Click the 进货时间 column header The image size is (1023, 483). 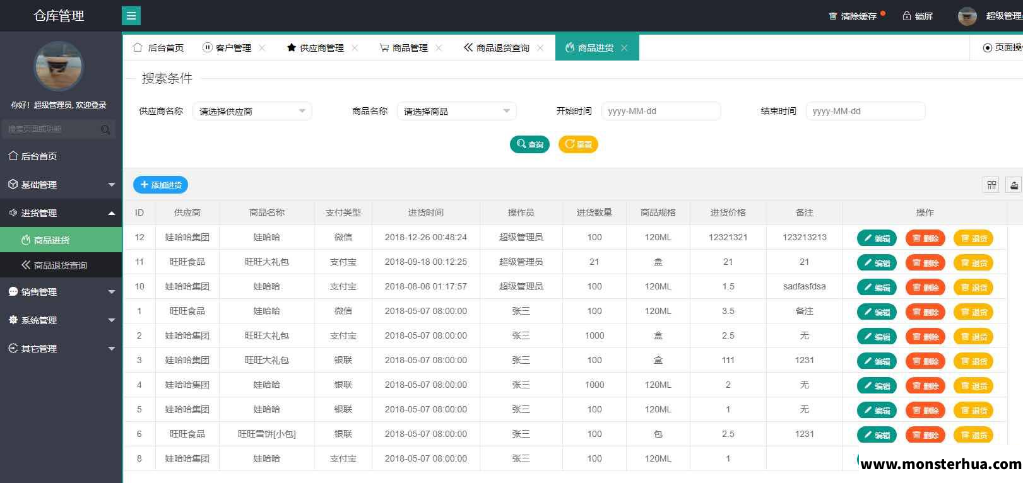[x=426, y=213]
